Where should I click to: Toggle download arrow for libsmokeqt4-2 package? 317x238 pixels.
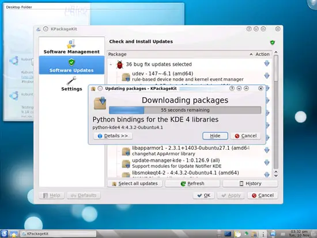[x=267, y=175]
